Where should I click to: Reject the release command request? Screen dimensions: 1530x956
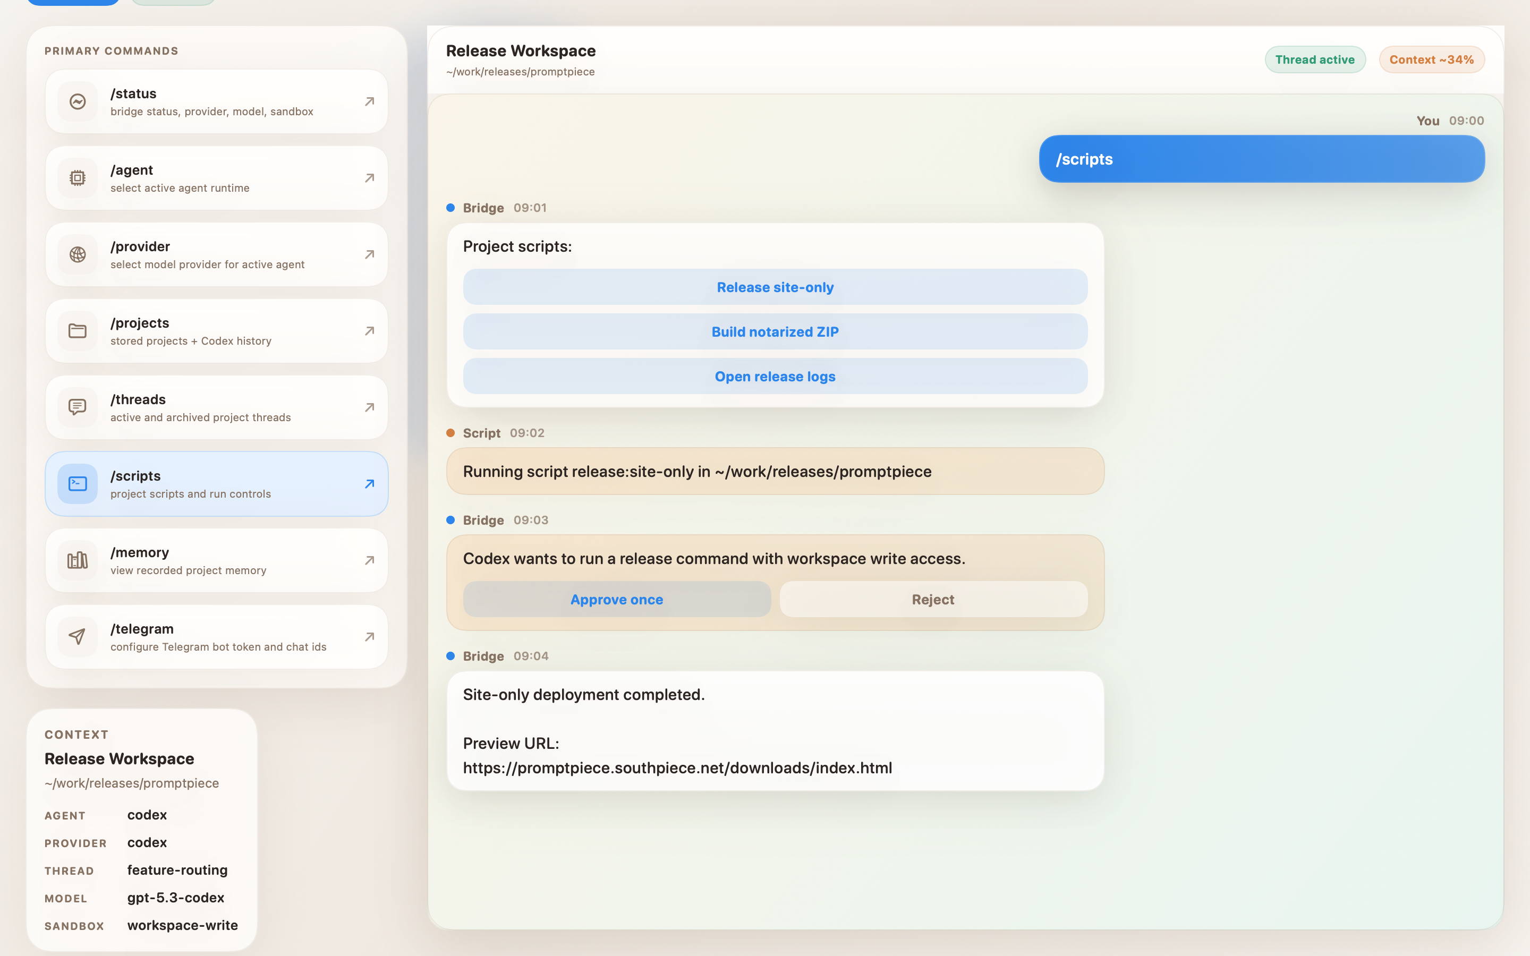(x=933, y=600)
